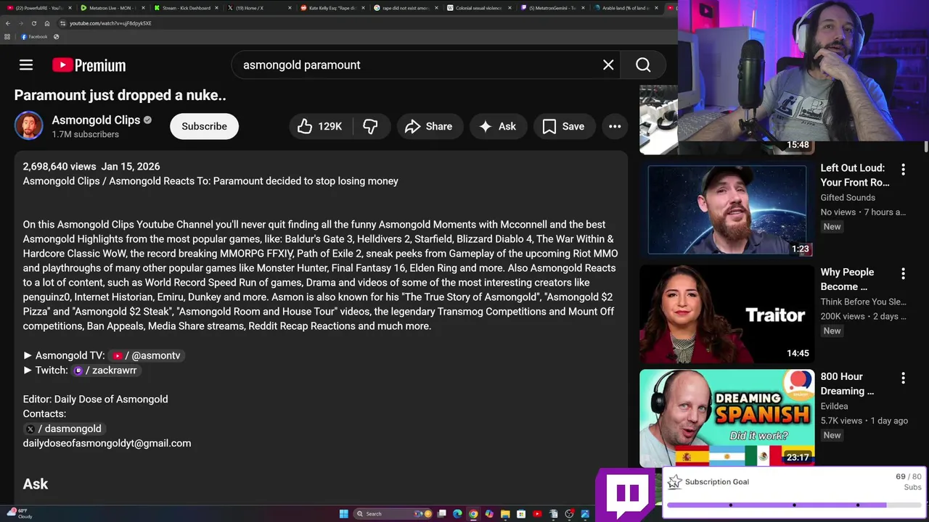
Task: Open the Left Out Loud video thumbnail
Action: 727,210
